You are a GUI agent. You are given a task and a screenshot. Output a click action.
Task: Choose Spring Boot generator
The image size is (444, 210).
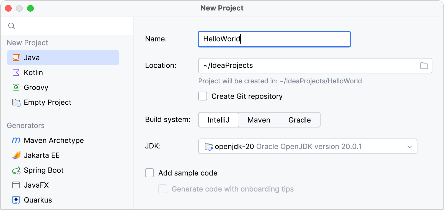coord(63,170)
